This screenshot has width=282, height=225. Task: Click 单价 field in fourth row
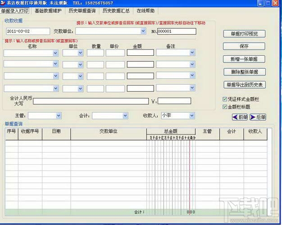coord(115,89)
